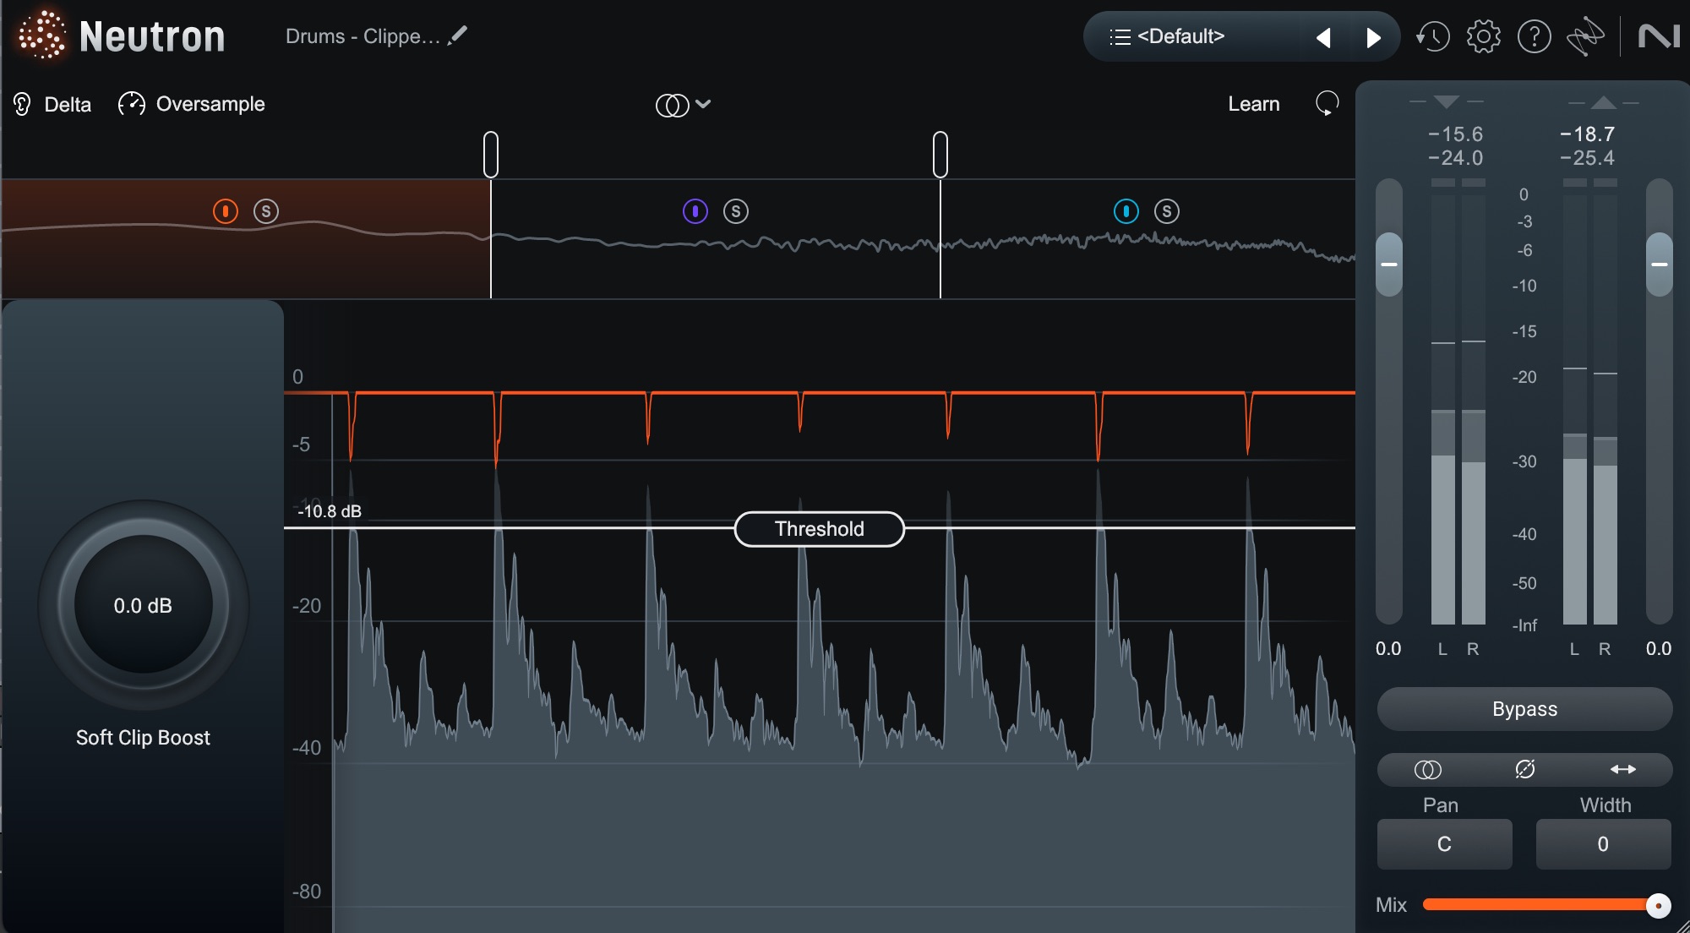Rename the preset title Drums - Clippe…

pyautogui.click(x=458, y=35)
